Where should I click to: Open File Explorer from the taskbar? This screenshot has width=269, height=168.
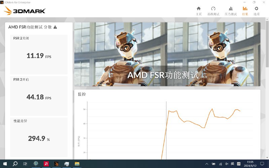(x=77, y=164)
